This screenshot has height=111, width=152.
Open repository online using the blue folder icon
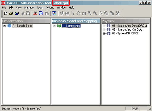coord(17,13)
